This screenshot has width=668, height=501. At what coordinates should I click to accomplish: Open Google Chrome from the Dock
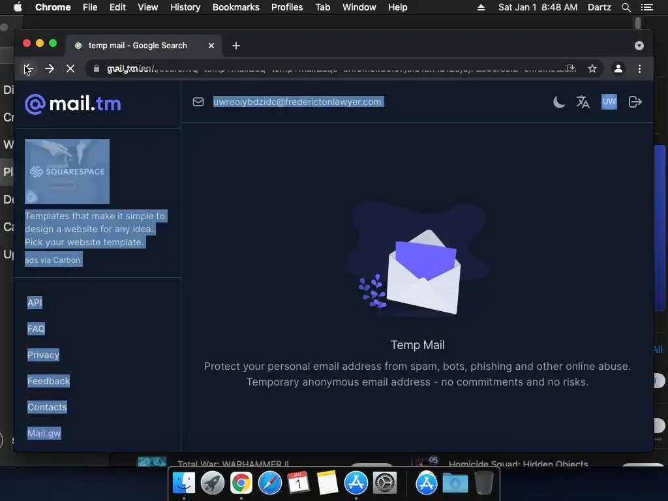point(241,483)
